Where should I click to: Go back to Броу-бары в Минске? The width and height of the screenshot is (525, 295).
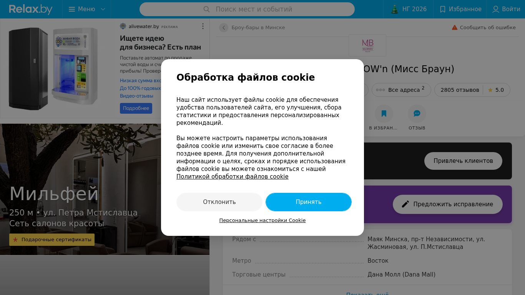pyautogui.click(x=224, y=28)
